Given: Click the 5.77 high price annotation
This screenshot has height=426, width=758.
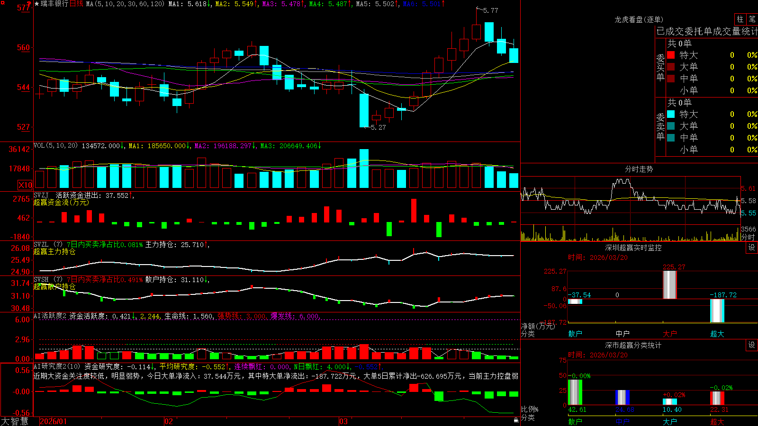Looking at the screenshot, I should 490,10.
